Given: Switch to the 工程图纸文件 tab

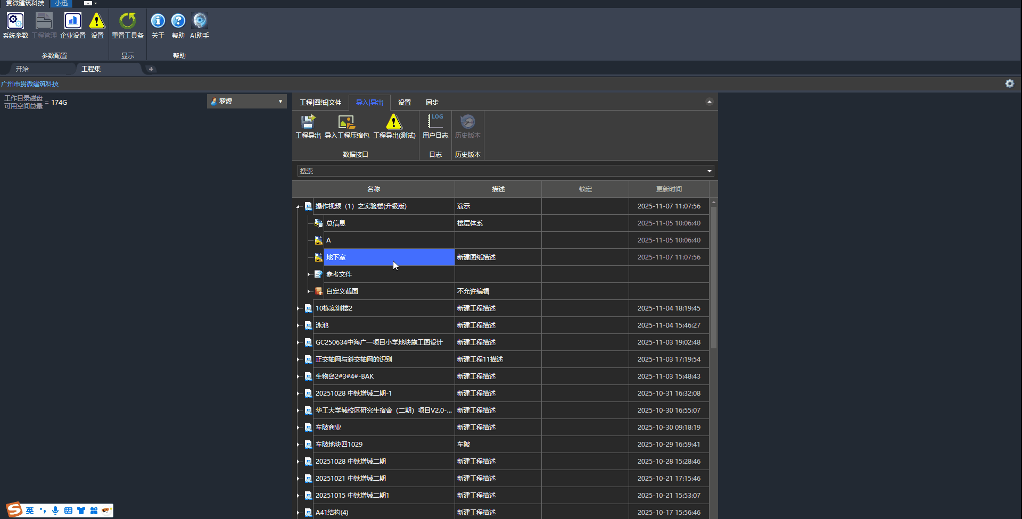Looking at the screenshot, I should click(x=320, y=103).
